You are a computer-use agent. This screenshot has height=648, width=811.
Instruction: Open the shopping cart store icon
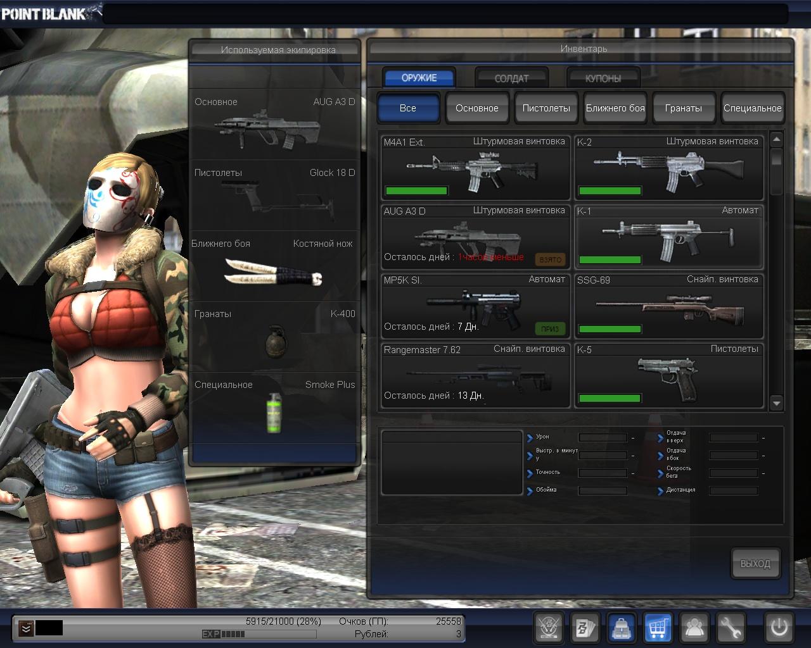(658, 628)
